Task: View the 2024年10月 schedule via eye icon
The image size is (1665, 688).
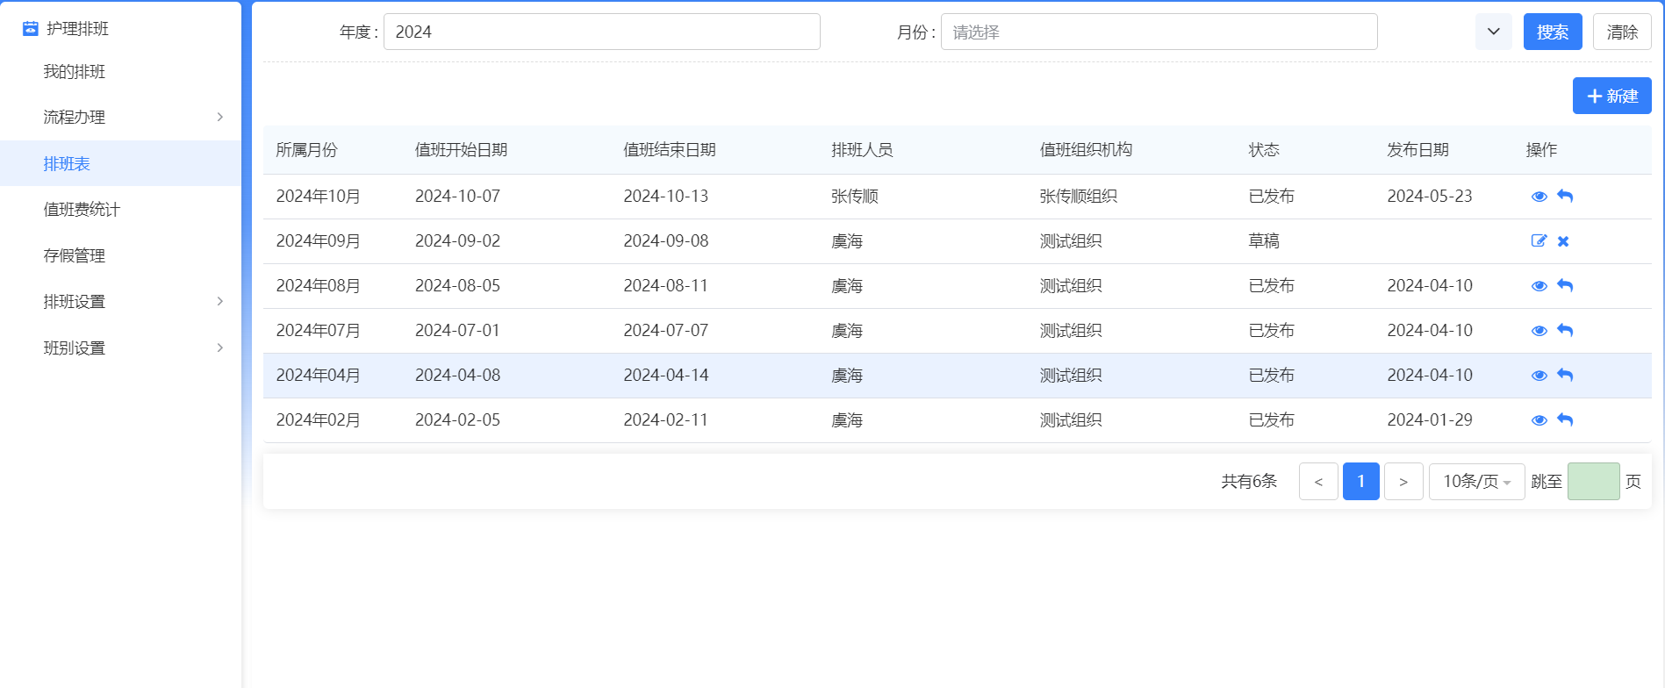Action: 1539,197
